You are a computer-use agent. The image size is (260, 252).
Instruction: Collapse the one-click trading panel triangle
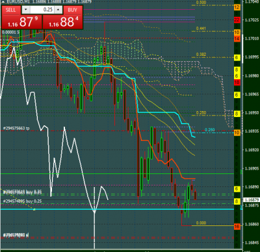(x=3, y=2)
